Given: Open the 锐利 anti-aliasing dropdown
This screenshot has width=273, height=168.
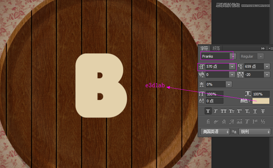Looking at the screenshot, I should pos(255,132).
